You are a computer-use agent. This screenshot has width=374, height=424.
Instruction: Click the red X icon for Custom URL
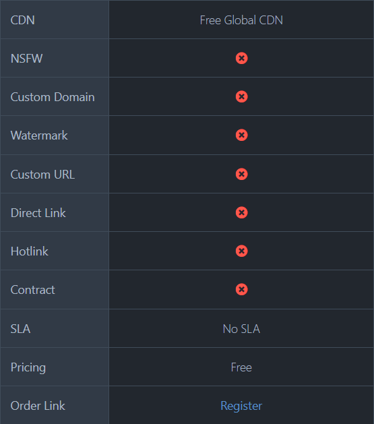point(242,174)
